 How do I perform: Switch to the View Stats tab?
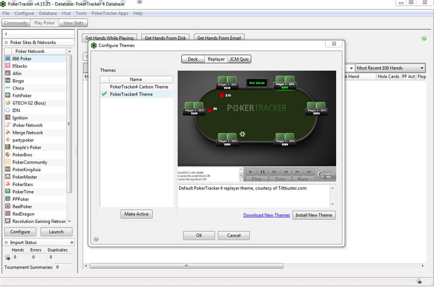(73, 23)
